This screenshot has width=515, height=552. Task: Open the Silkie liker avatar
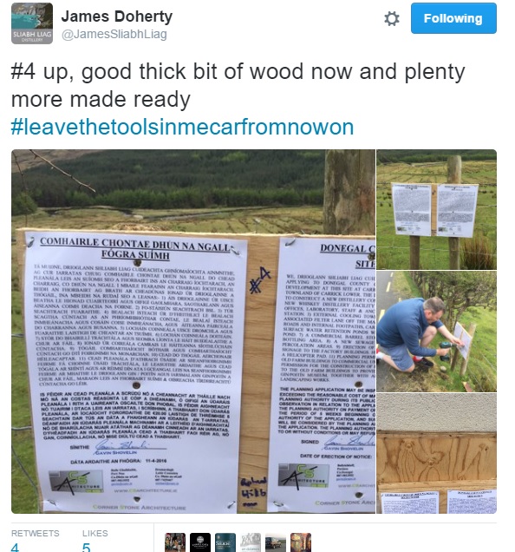[x=225, y=542]
